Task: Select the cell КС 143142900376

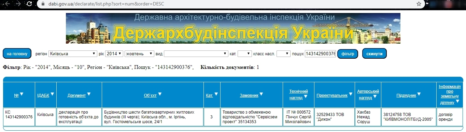Action: [19, 117]
